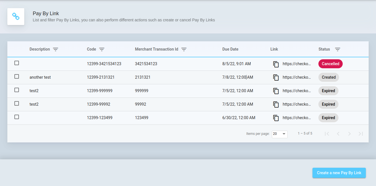Tick the checkbox for code 12399-999999
Screen dimensions: 376x186
17,90
